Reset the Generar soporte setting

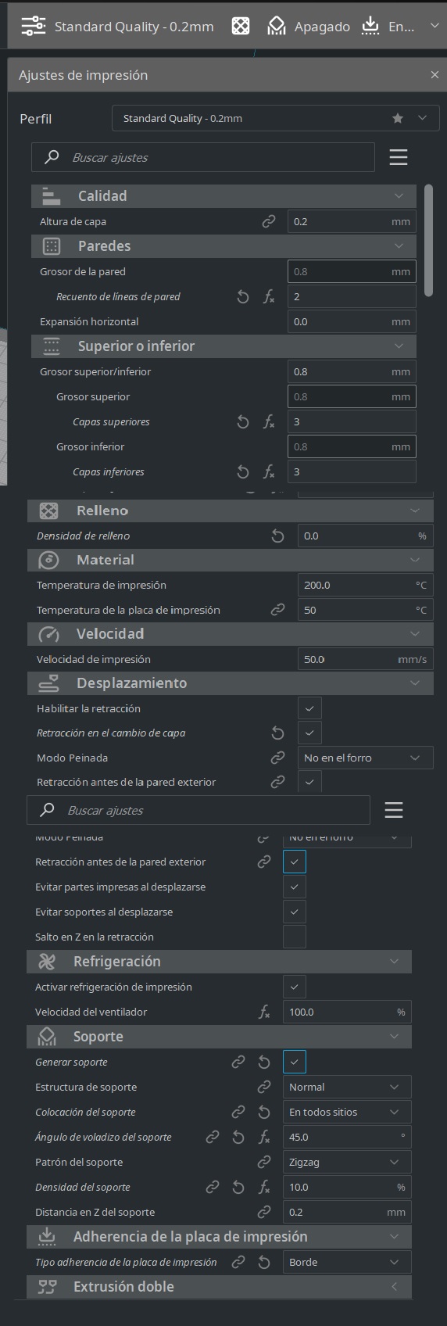tap(264, 1062)
